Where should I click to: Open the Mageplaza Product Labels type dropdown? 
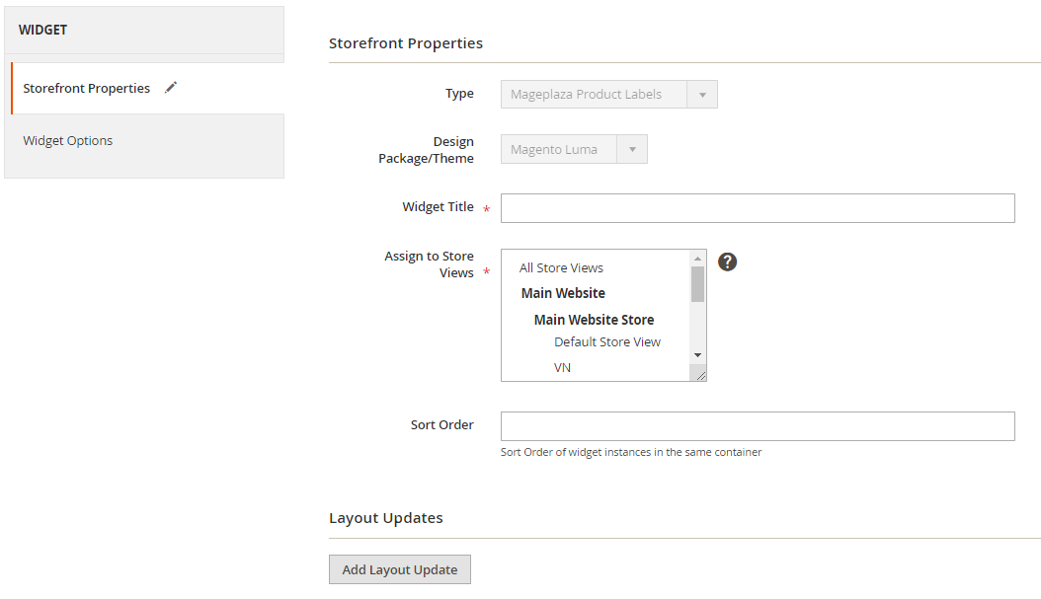click(x=608, y=95)
